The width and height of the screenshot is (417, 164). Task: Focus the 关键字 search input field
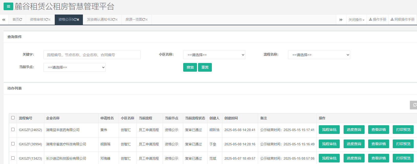coord(92,55)
